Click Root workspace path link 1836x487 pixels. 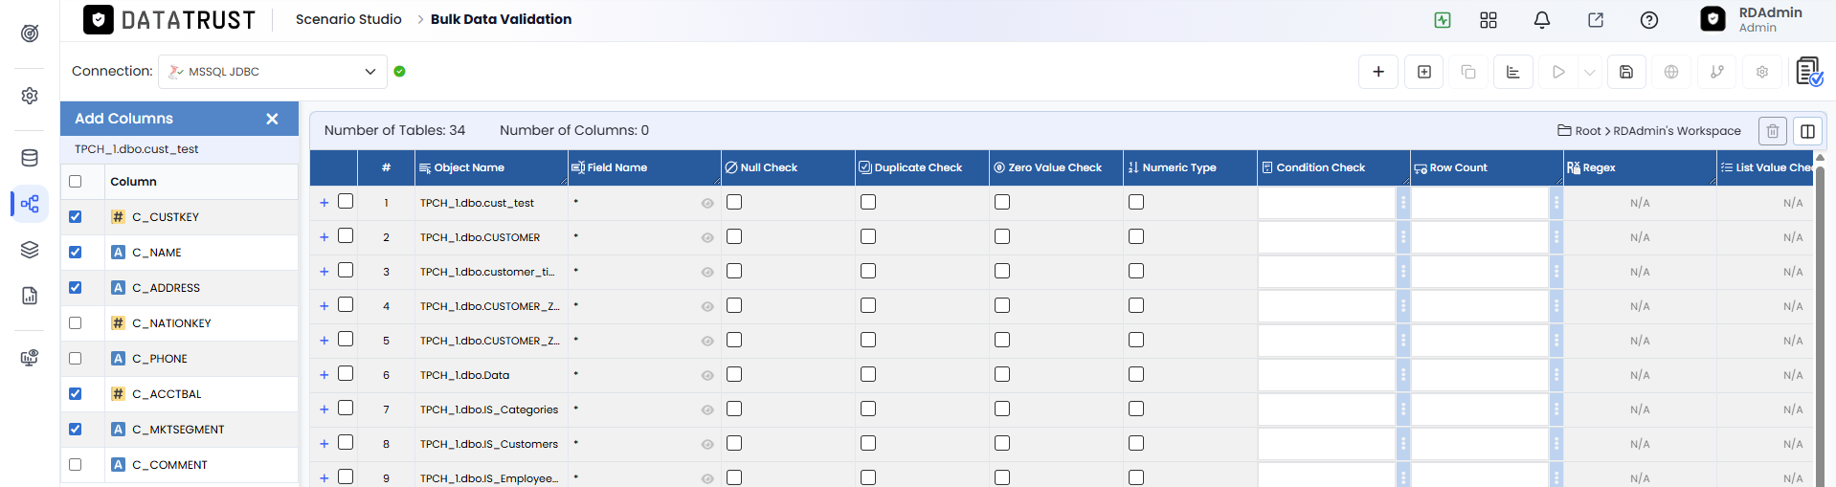pos(1588,131)
